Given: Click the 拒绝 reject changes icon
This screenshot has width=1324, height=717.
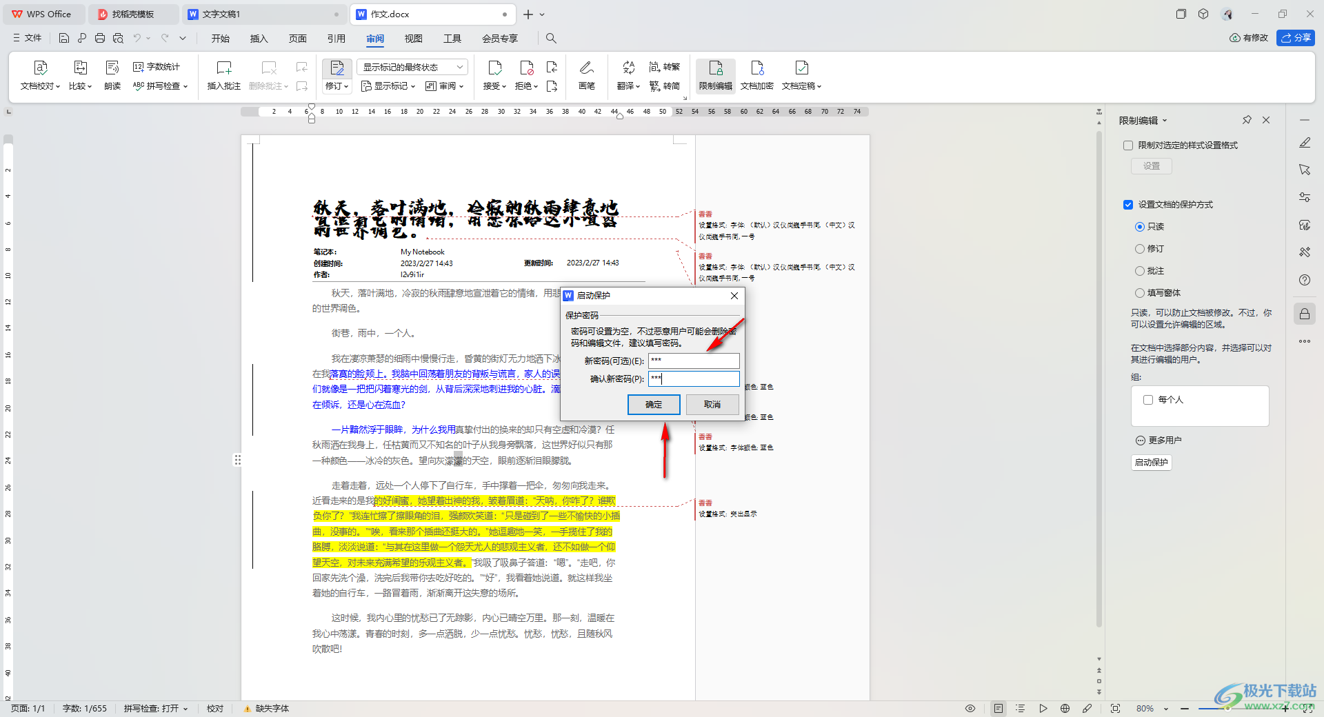Looking at the screenshot, I should click(x=526, y=68).
